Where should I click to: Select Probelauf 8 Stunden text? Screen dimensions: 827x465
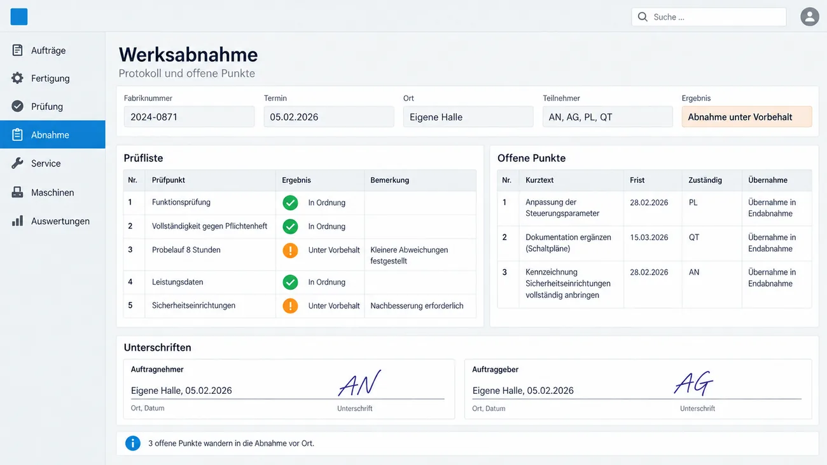tap(186, 250)
